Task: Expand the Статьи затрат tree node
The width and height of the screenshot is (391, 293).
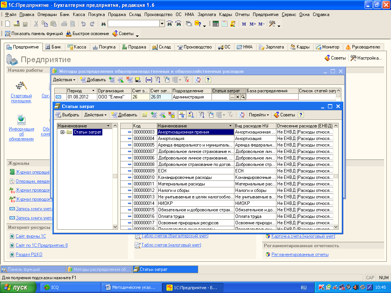Action: click(62, 132)
